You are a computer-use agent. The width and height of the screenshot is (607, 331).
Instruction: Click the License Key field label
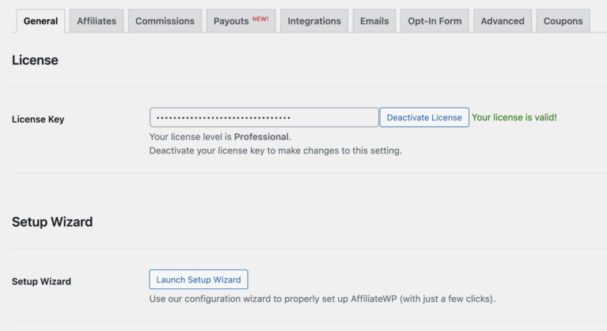pos(38,120)
